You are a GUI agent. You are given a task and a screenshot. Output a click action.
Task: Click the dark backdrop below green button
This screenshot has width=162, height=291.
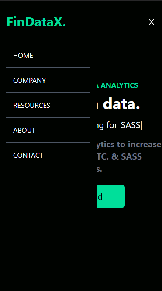coord(129,248)
